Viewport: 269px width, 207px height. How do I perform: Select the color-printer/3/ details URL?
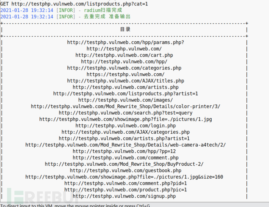[x=126, y=106]
